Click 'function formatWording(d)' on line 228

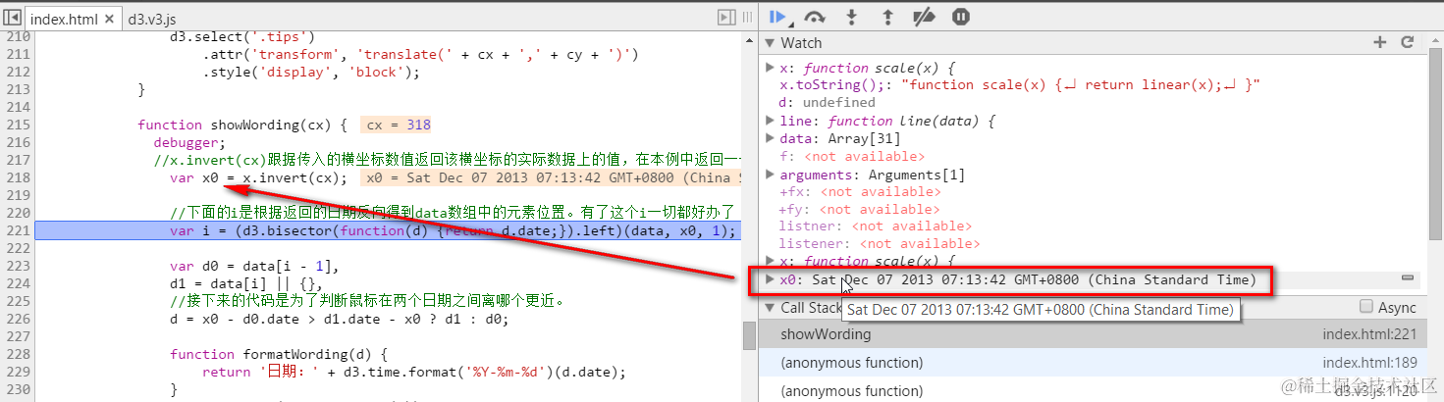pos(280,354)
